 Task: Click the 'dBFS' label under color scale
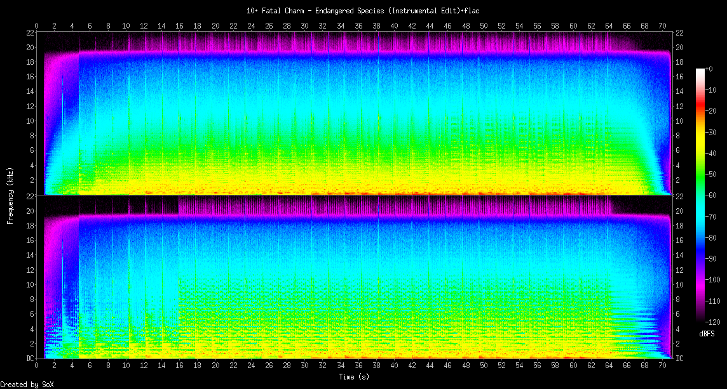pos(707,333)
